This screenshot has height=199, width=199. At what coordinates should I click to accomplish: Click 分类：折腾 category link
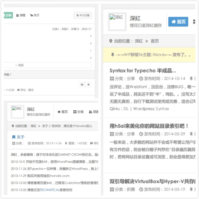pos(125,189)
